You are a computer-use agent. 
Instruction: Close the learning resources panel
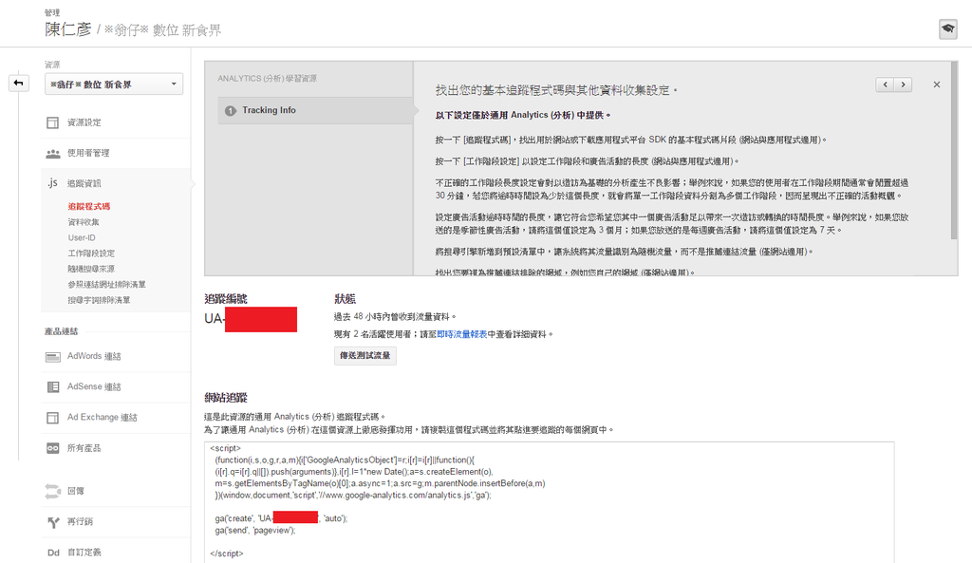(937, 84)
